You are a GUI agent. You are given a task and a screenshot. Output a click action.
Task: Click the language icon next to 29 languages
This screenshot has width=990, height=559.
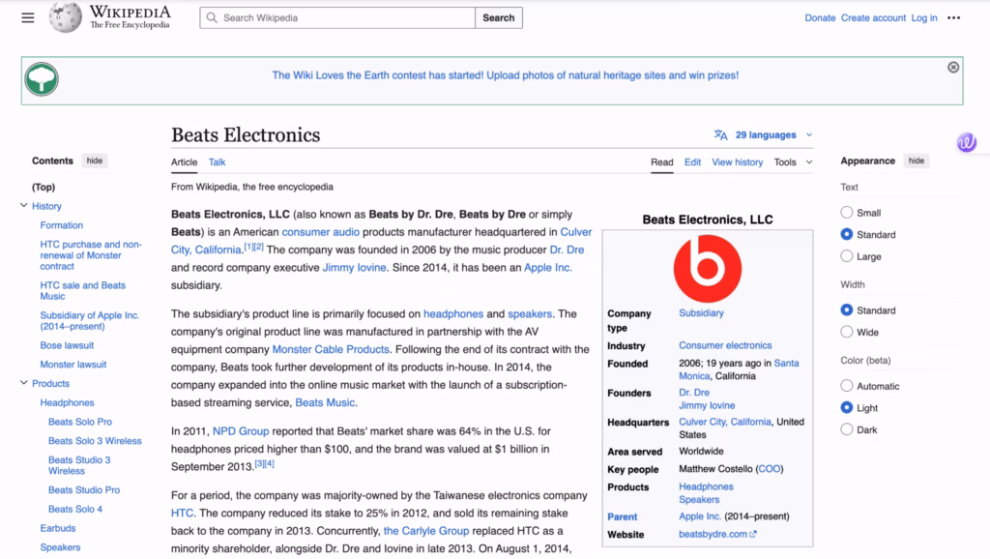(x=719, y=134)
